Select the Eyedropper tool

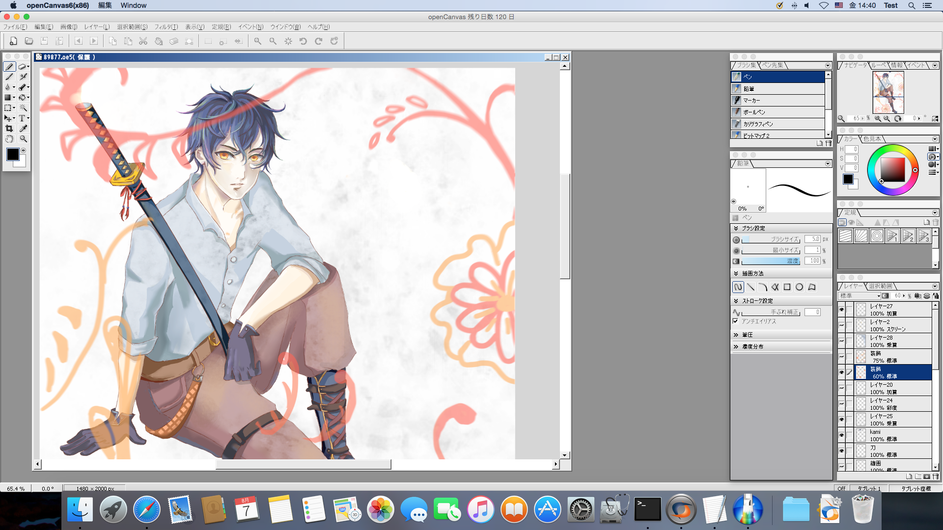point(23,129)
